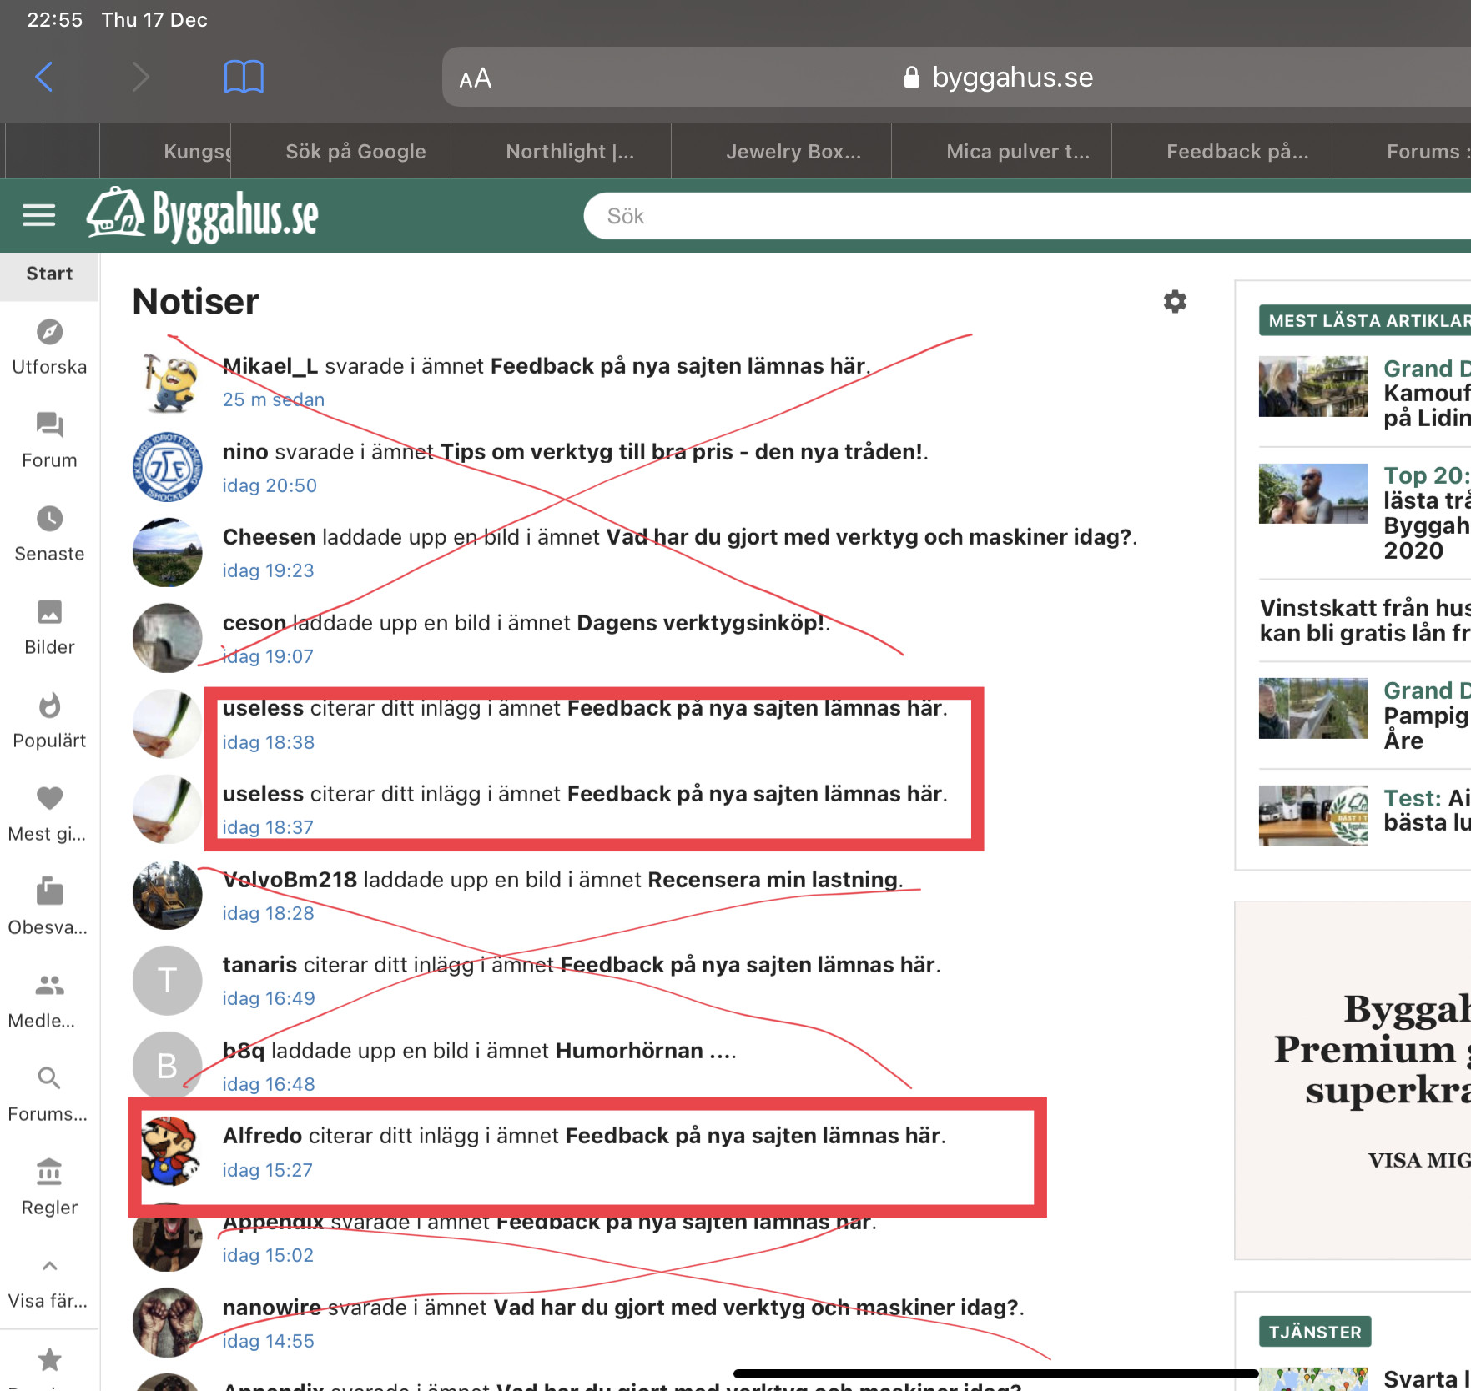The width and height of the screenshot is (1471, 1391).
Task: Open notification settings gear icon
Action: coord(1175,301)
